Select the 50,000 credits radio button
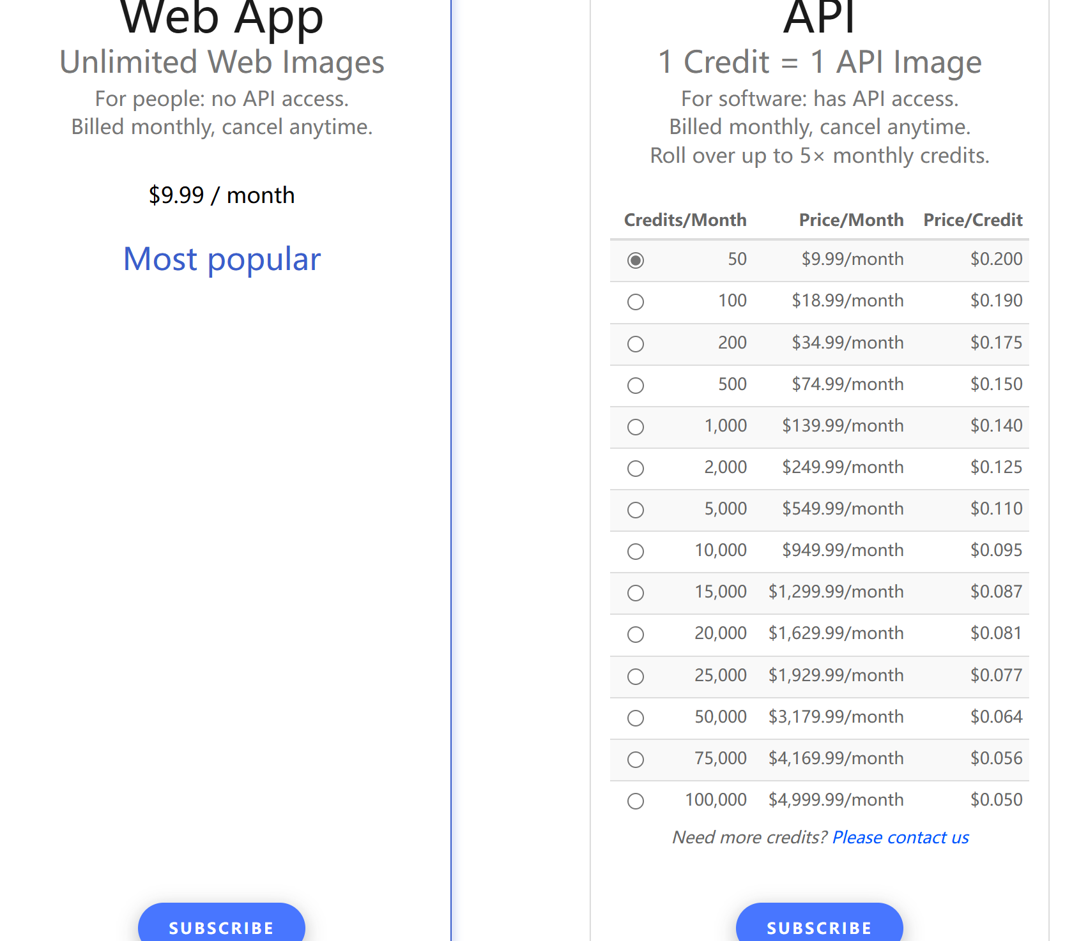 click(x=635, y=718)
